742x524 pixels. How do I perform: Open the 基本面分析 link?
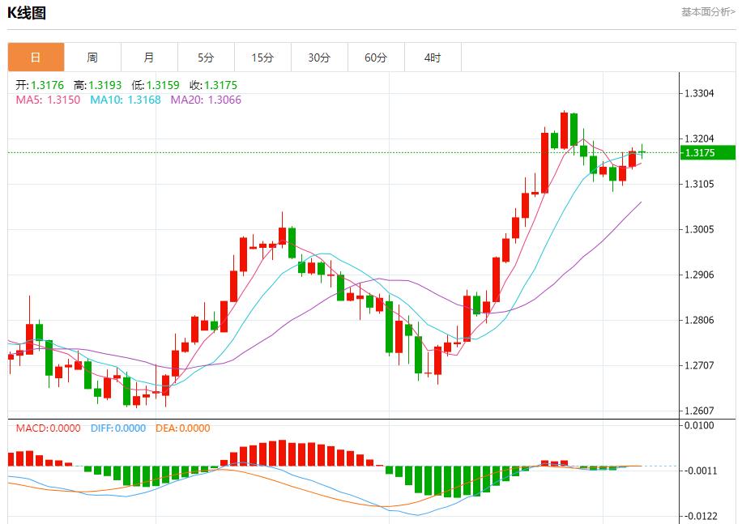(708, 12)
